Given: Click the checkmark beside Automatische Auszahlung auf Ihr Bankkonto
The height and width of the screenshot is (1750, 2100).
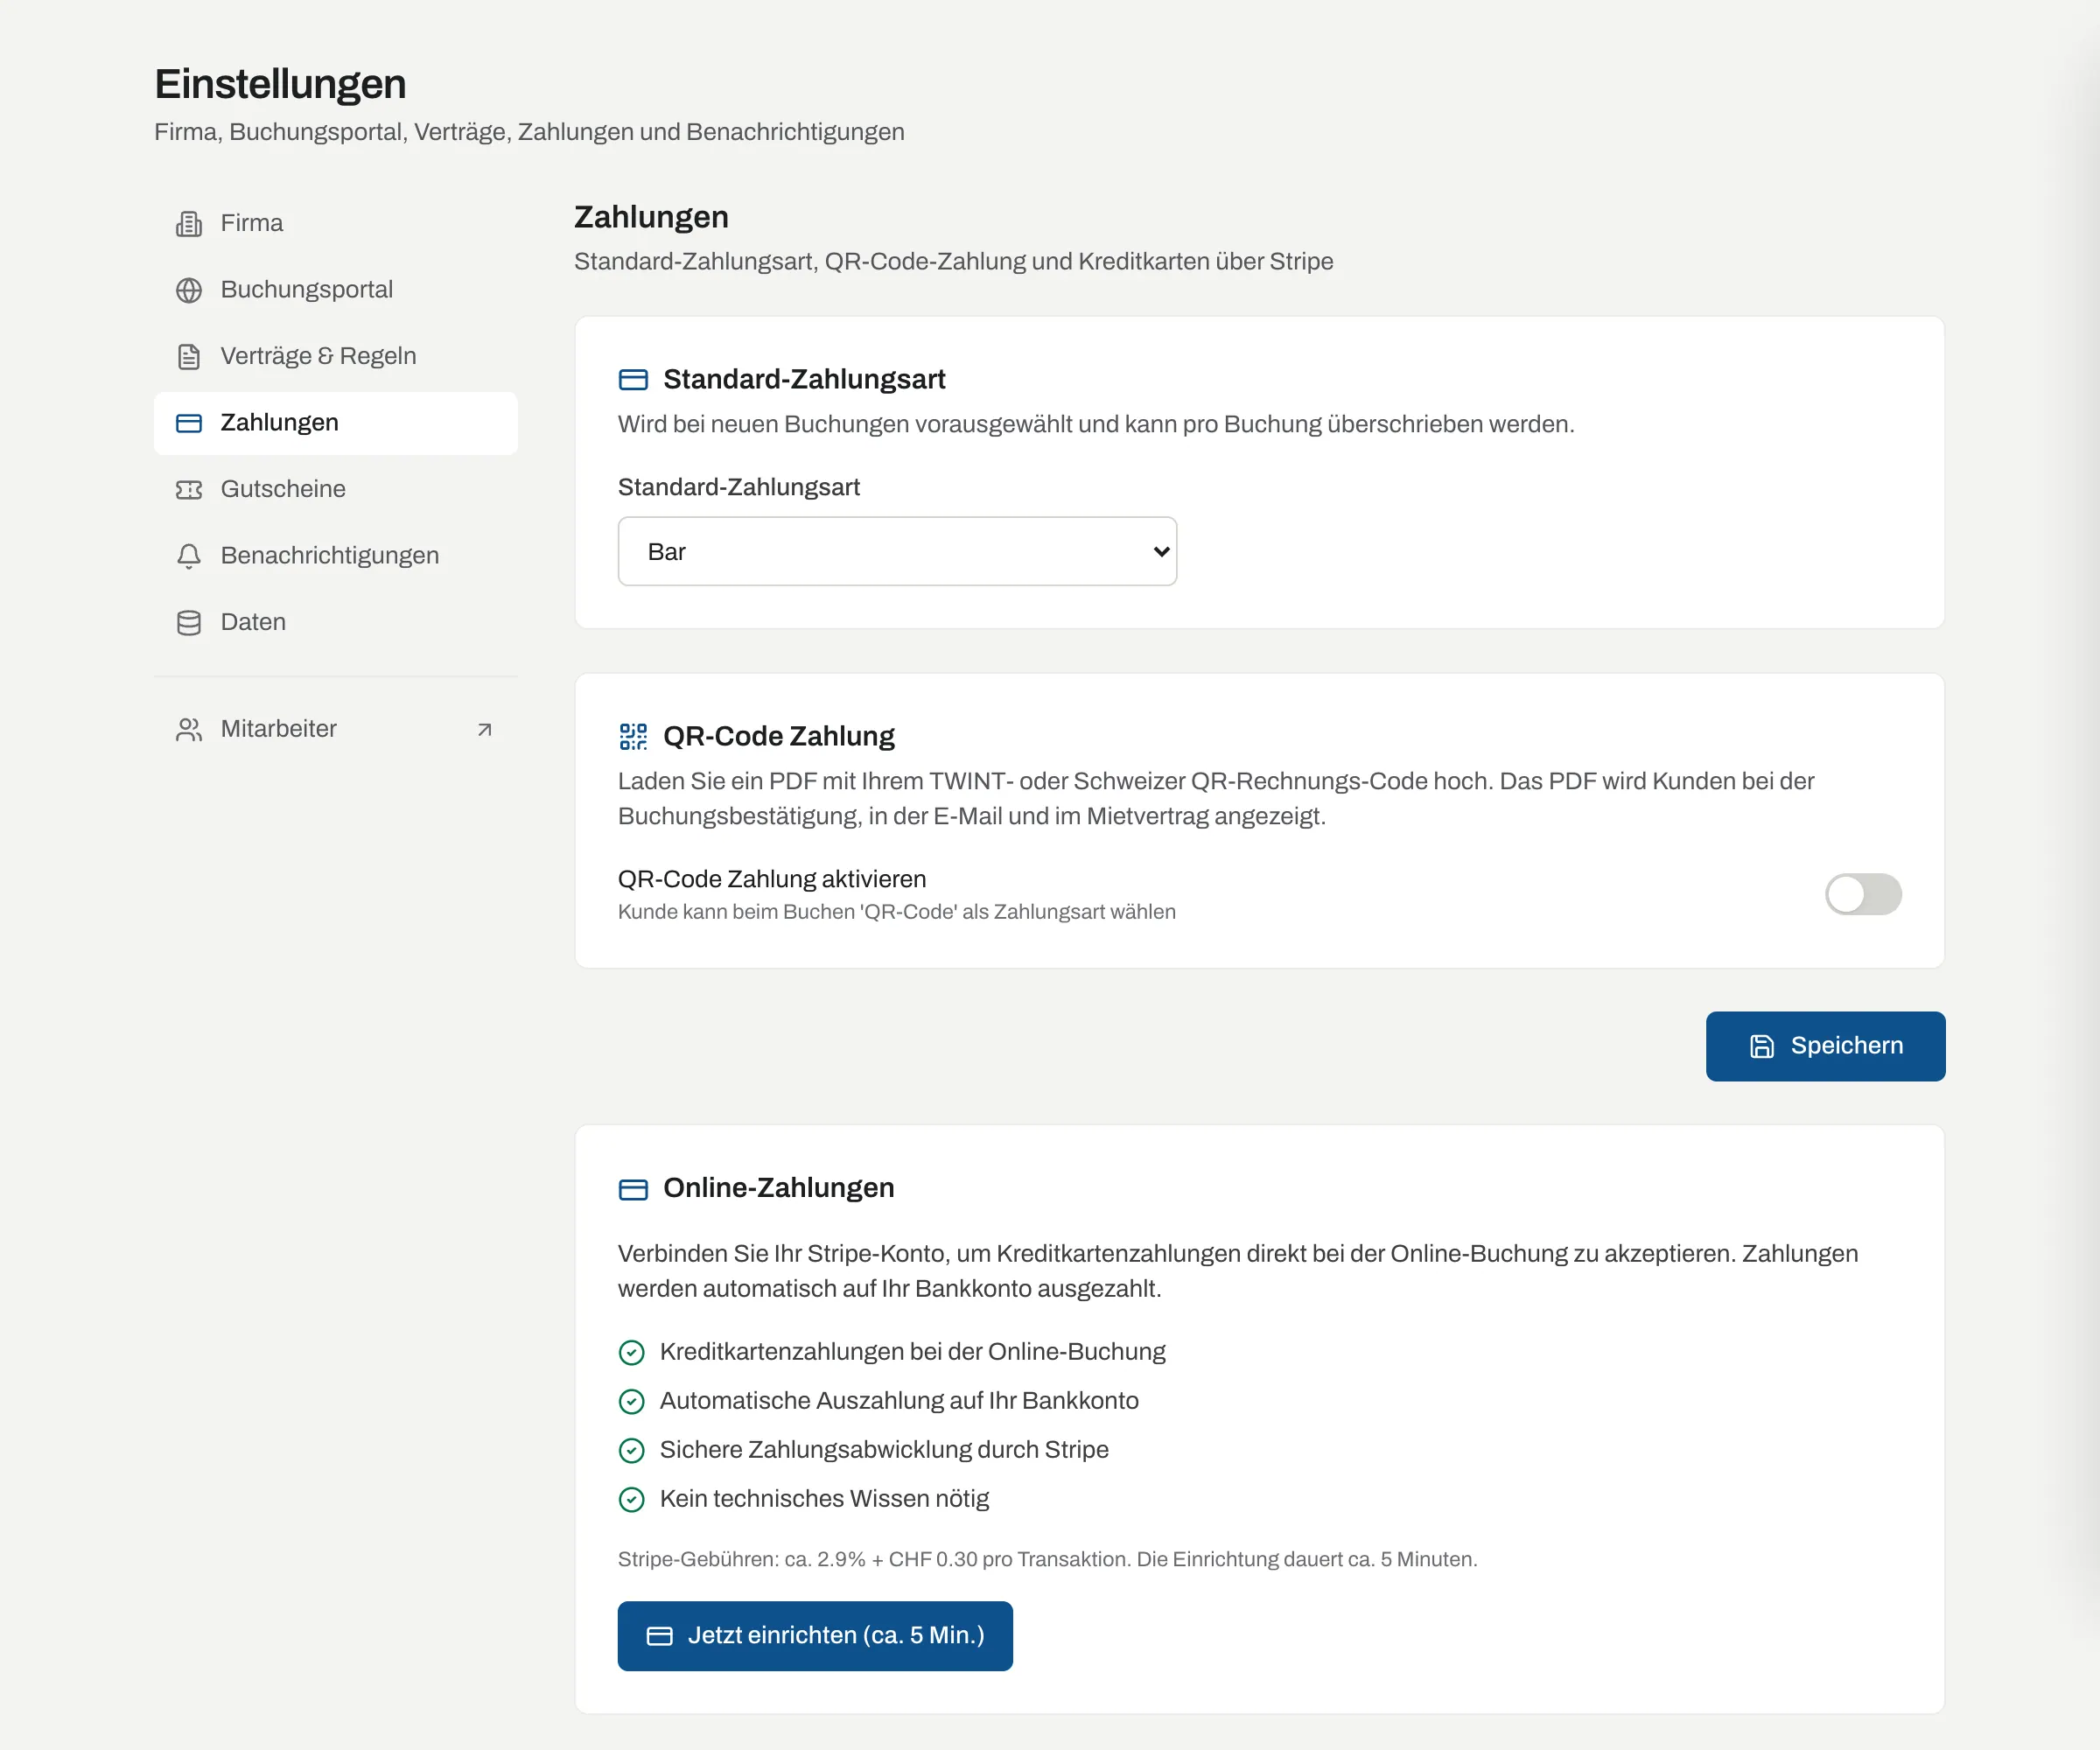Looking at the screenshot, I should (x=632, y=1401).
